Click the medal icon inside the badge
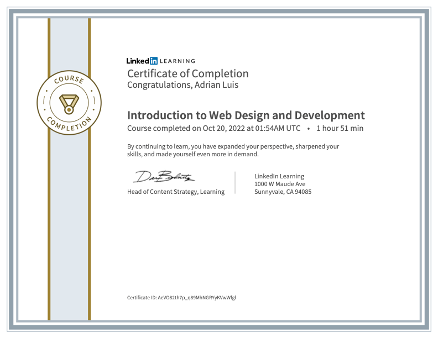This screenshot has height=338, width=438. coord(69,103)
